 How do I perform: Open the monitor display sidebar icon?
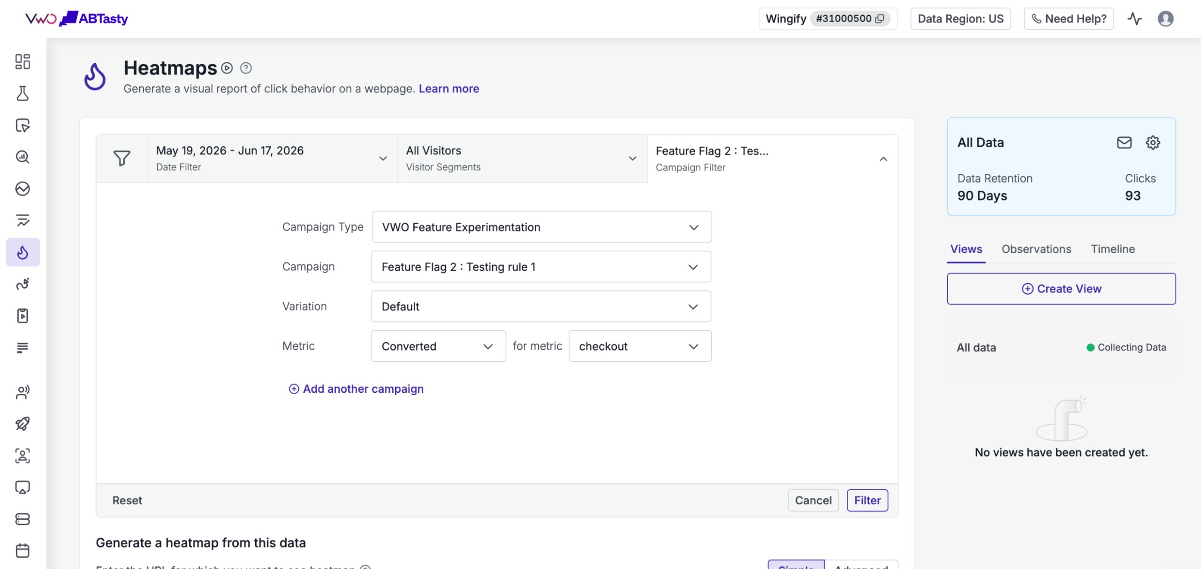[x=23, y=487]
